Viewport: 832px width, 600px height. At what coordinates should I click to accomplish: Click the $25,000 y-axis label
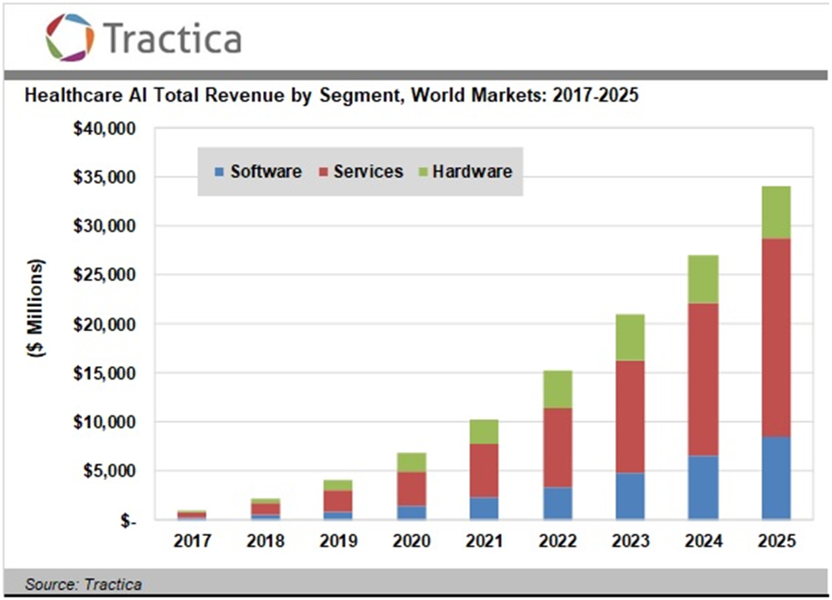pyautogui.click(x=105, y=275)
